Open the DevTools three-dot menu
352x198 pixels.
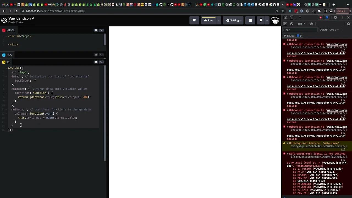(x=342, y=17)
